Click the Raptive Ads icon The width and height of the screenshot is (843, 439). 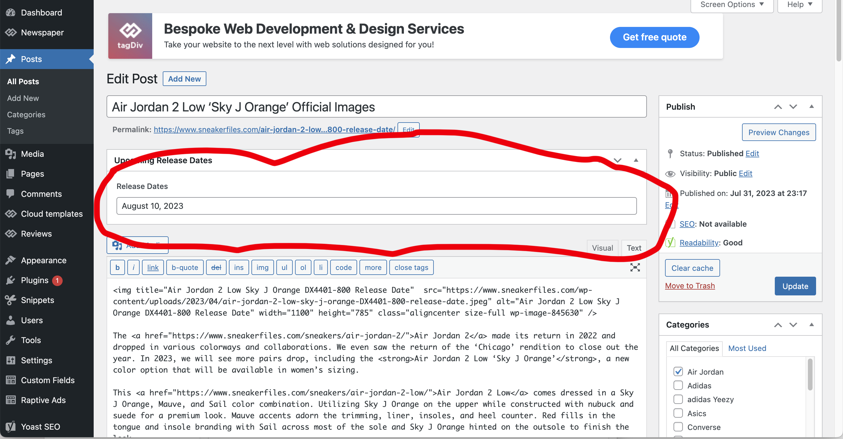tap(11, 400)
